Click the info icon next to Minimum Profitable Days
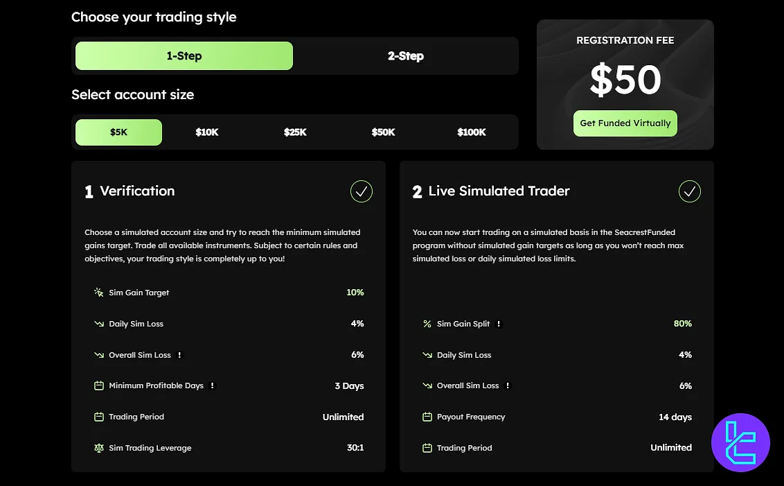784x486 pixels. coord(212,385)
